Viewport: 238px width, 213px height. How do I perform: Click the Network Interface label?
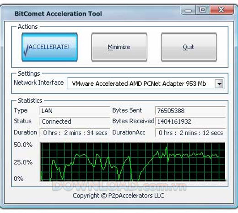click(x=39, y=83)
